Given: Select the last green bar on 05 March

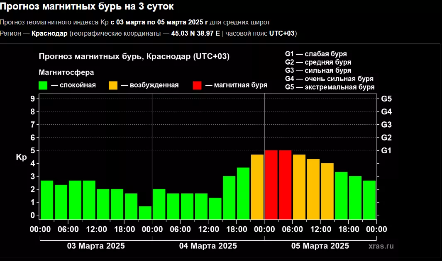Looking at the screenshot, I should [369, 199].
